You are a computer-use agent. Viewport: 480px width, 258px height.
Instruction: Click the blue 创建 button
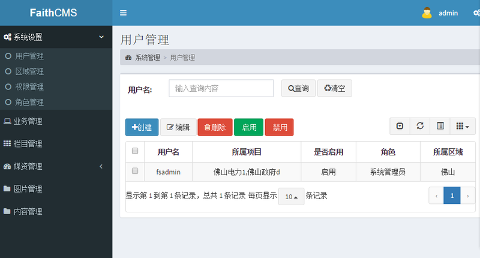tap(142, 127)
